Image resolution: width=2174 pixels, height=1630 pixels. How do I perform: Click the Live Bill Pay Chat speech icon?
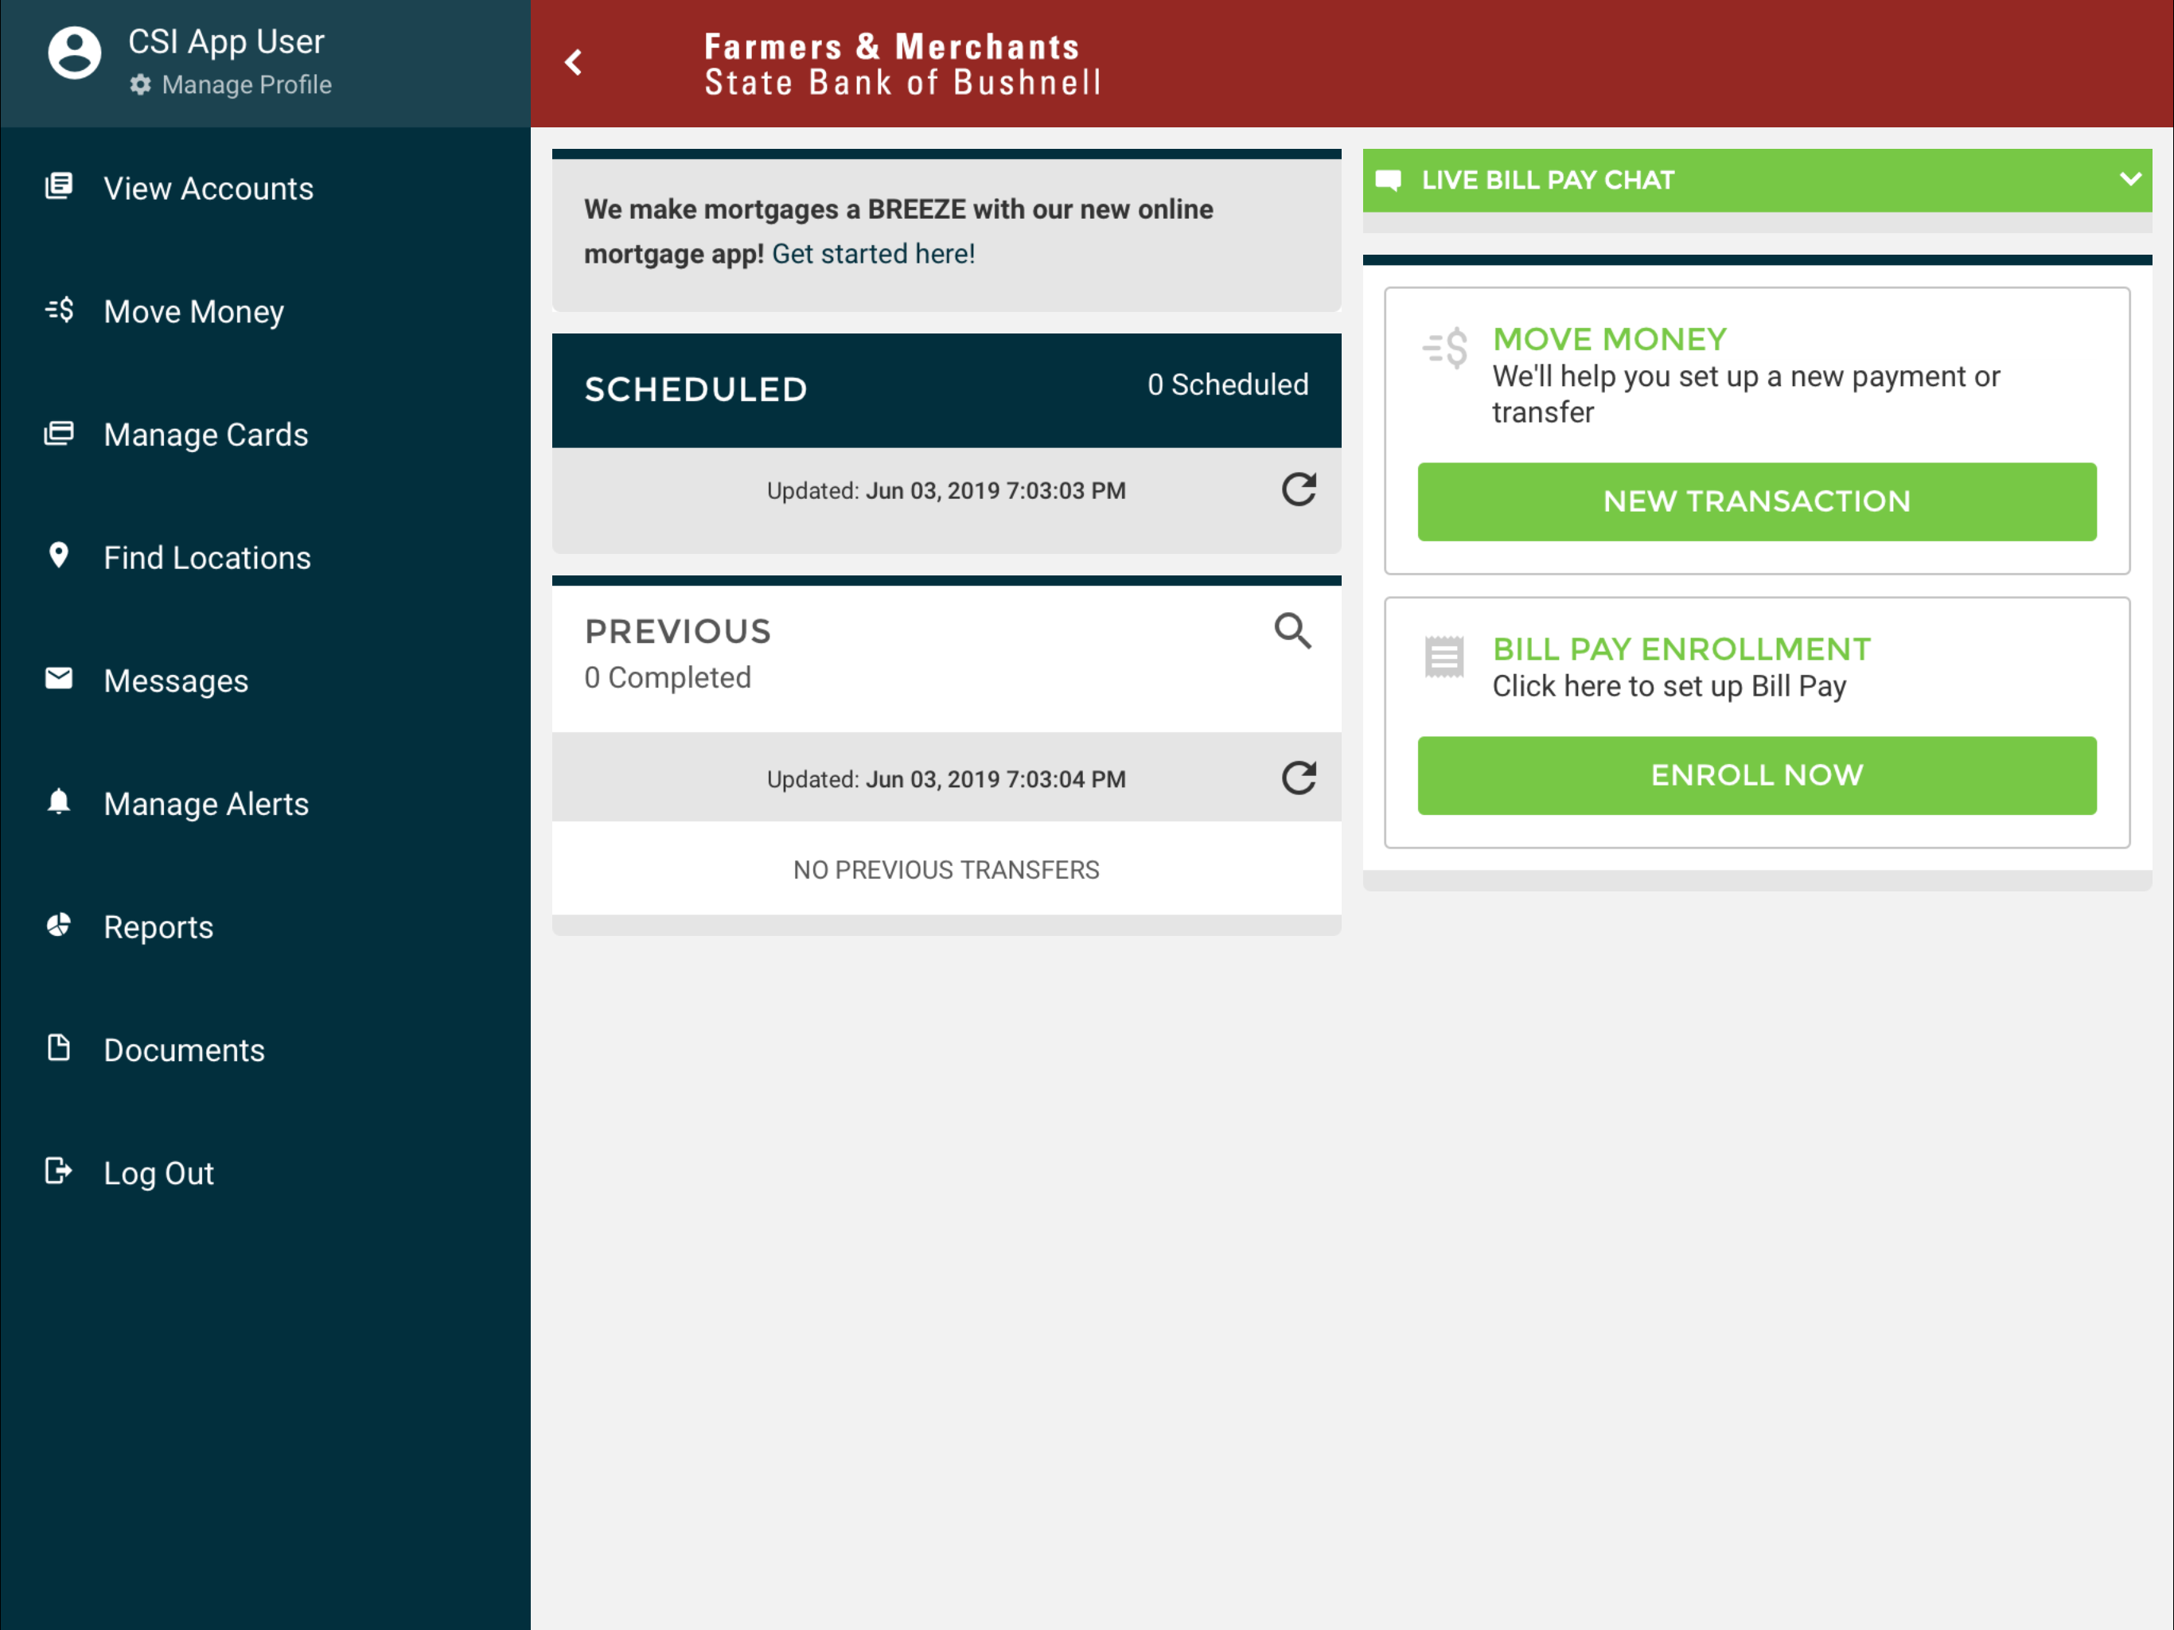(x=1388, y=180)
